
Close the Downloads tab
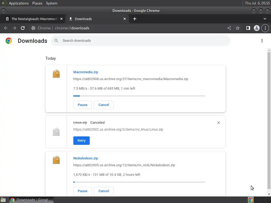coord(125,19)
